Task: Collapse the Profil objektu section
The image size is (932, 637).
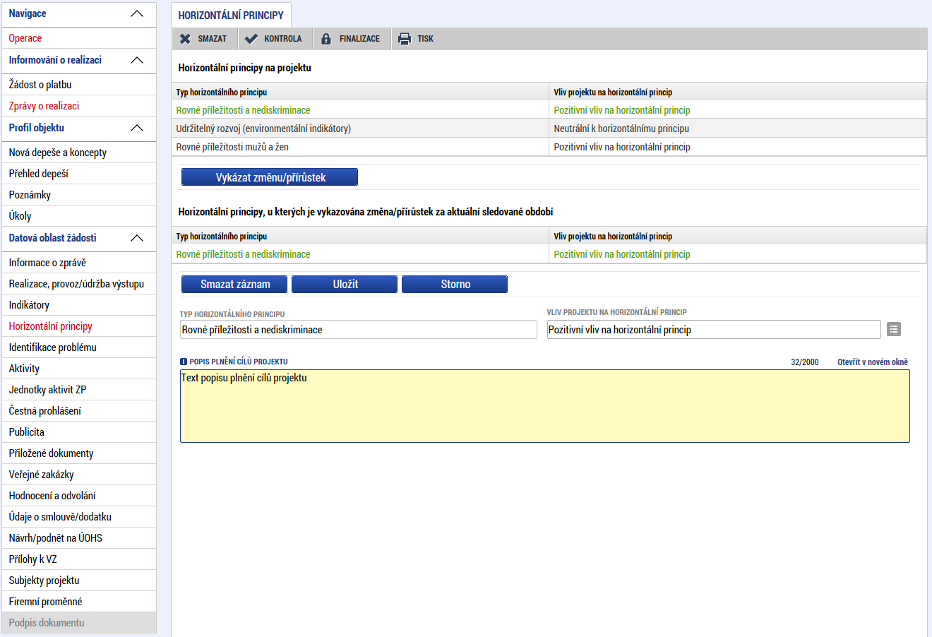Action: point(137,129)
